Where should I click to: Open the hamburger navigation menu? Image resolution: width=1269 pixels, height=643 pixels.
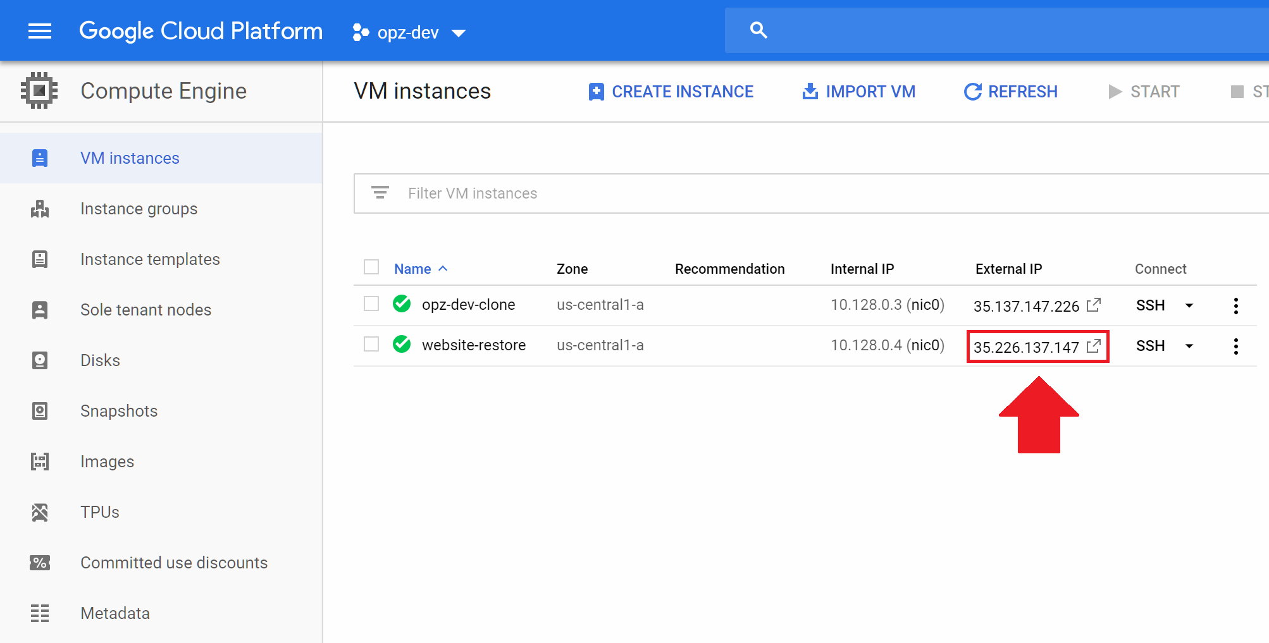pyautogui.click(x=40, y=31)
